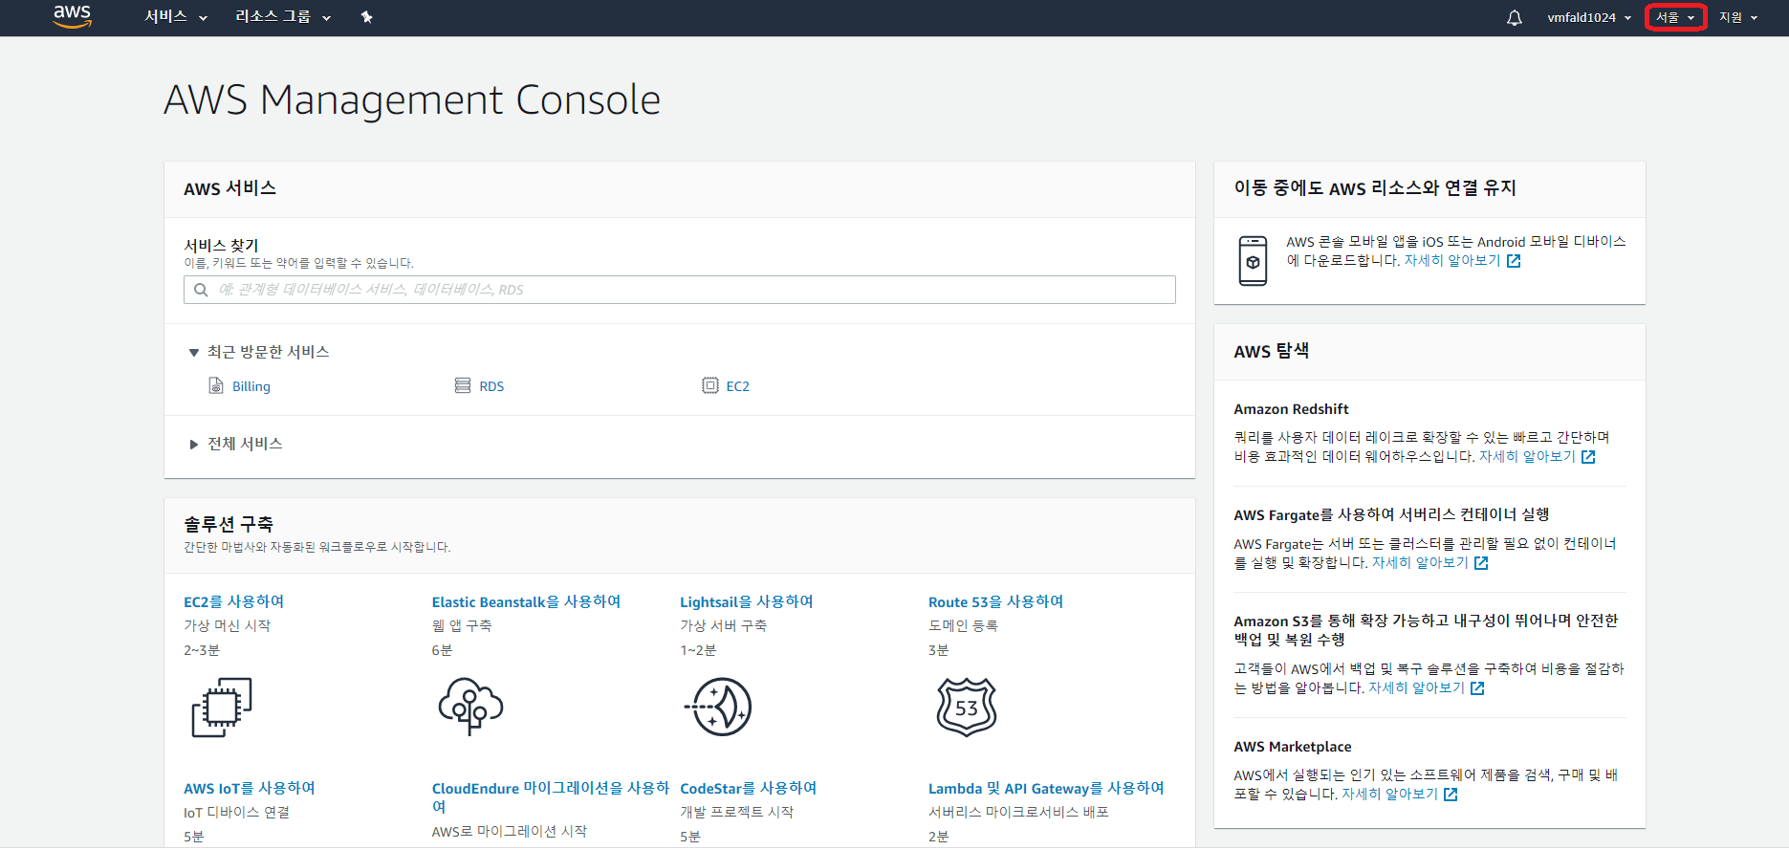Image resolution: width=1789 pixels, height=850 pixels.
Task: Click external link icon for S3 backup
Action: 1477,688
